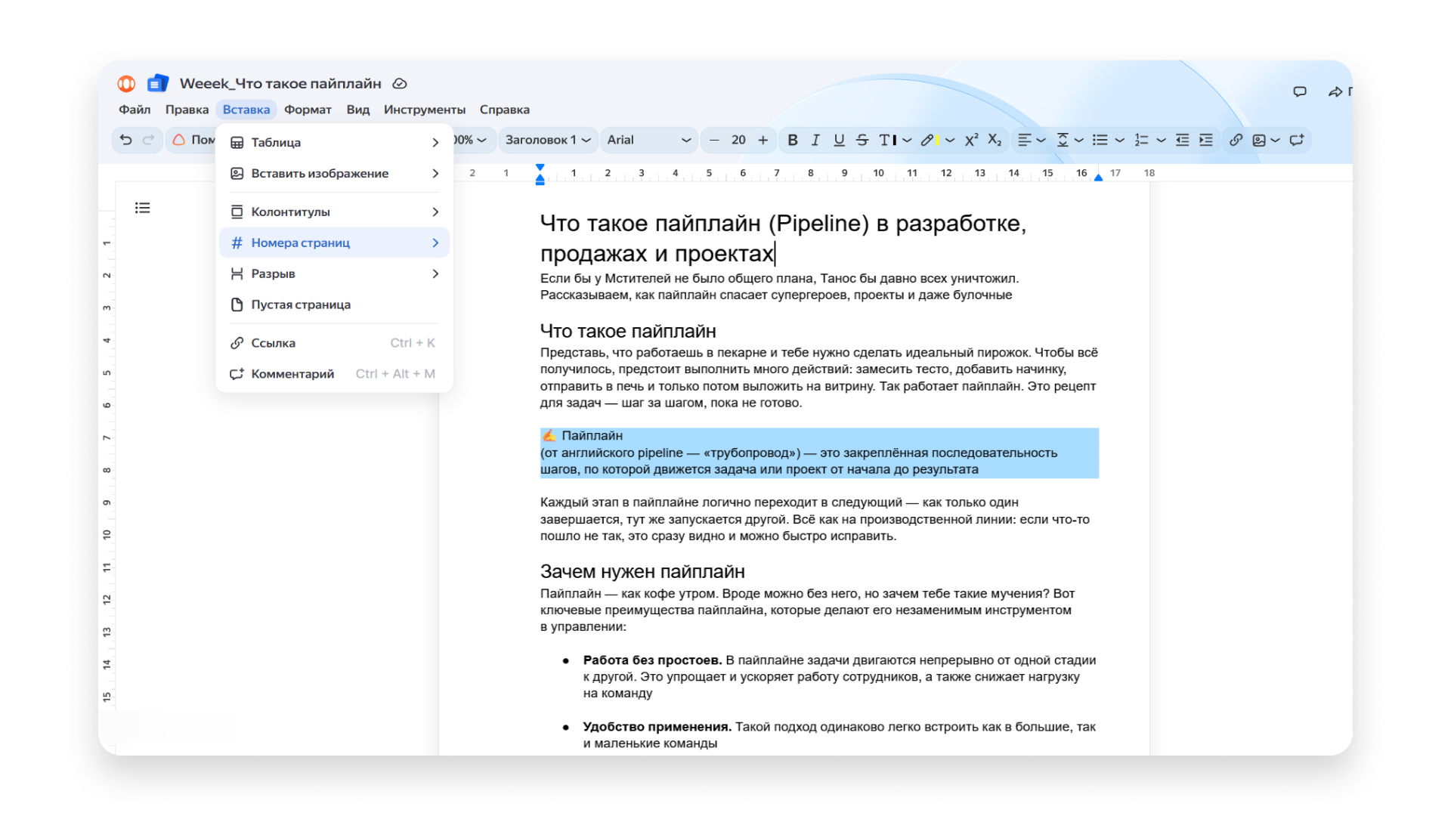Open the Справка menu
1451x816 pixels.
(505, 110)
